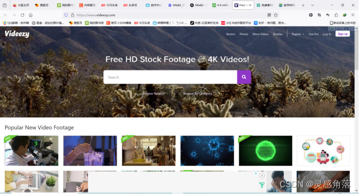Open the QQ邮箱 bookmark

click(16, 23)
